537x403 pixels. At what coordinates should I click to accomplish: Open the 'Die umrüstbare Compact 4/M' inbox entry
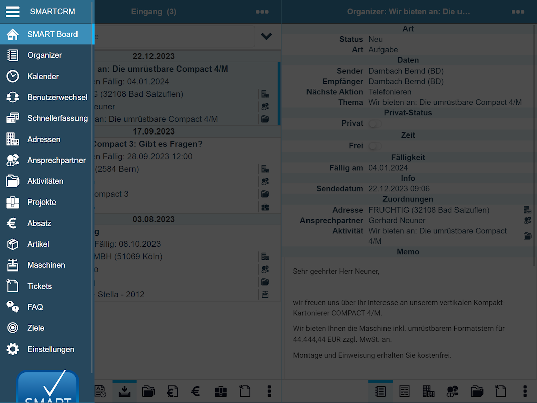click(x=187, y=94)
